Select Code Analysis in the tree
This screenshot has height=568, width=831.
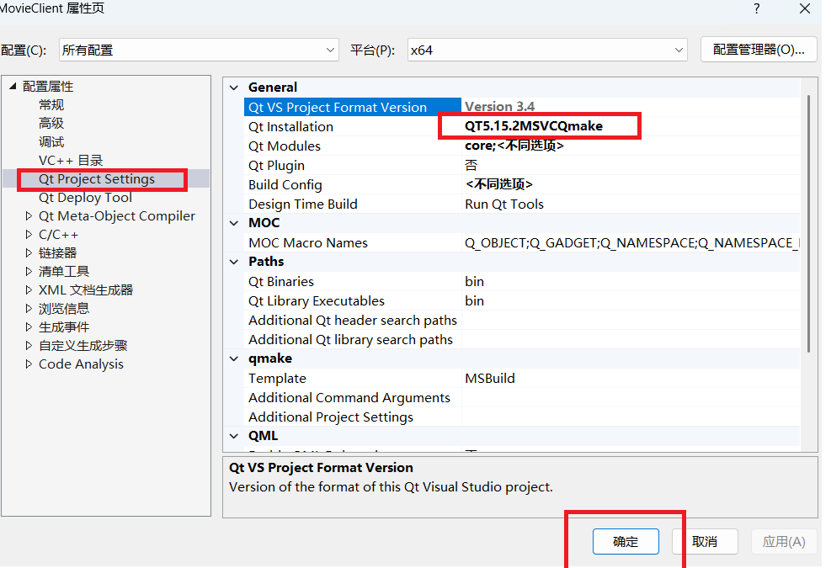click(x=81, y=364)
